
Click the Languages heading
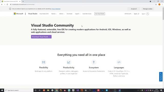(119, 67)
